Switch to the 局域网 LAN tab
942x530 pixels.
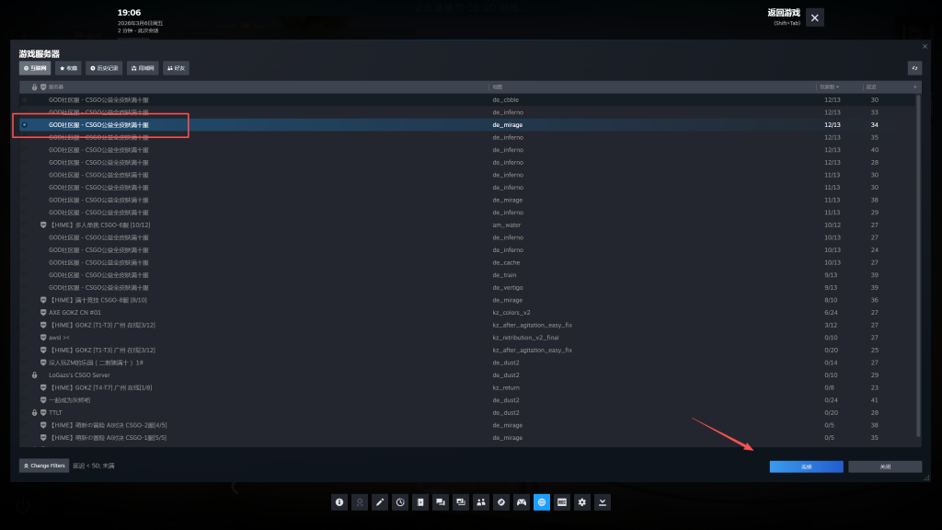143,68
